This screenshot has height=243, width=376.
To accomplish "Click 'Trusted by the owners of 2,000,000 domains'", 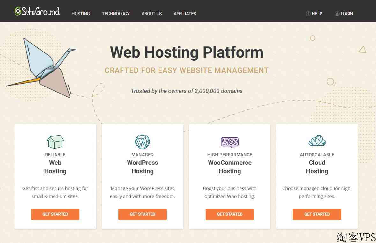I will click(187, 91).
